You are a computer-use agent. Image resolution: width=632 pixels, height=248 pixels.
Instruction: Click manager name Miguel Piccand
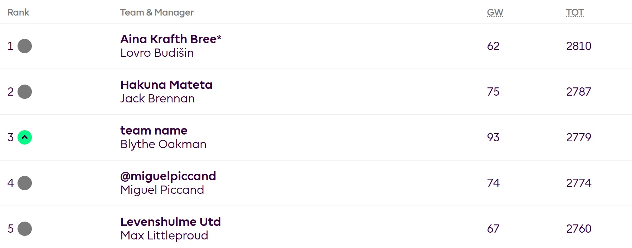pyautogui.click(x=162, y=190)
